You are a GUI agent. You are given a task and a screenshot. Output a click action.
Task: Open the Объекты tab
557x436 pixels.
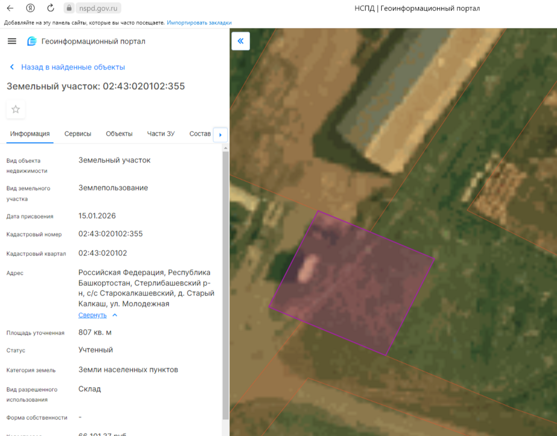119,134
